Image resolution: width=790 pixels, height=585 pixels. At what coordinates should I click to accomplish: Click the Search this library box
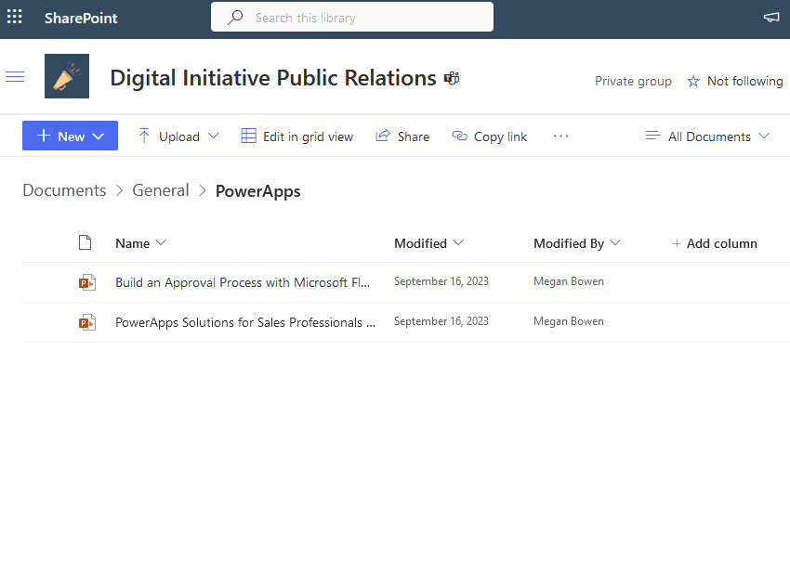(352, 17)
